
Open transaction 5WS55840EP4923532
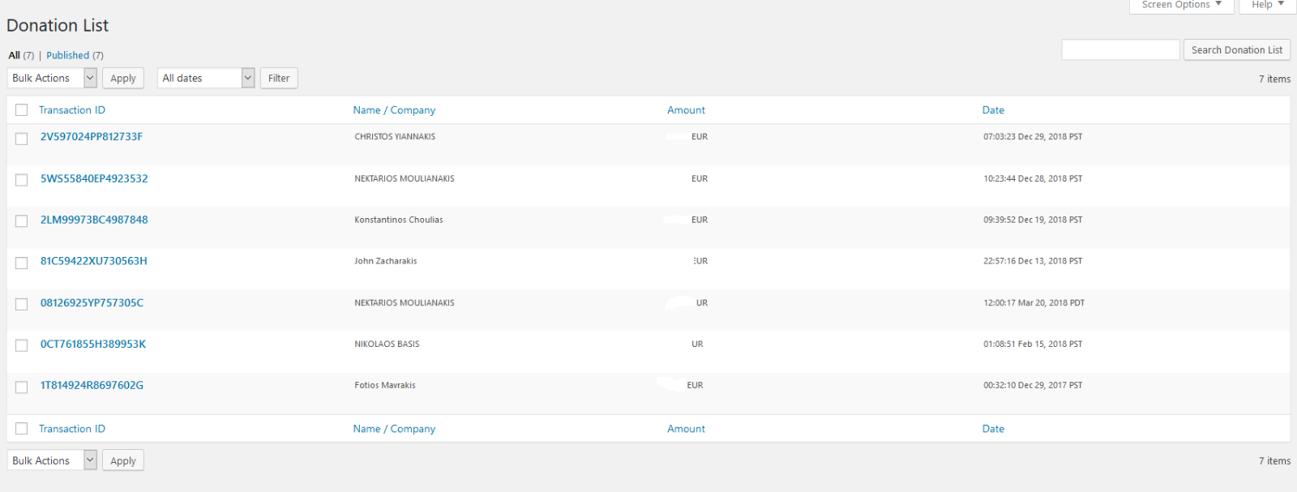point(94,178)
